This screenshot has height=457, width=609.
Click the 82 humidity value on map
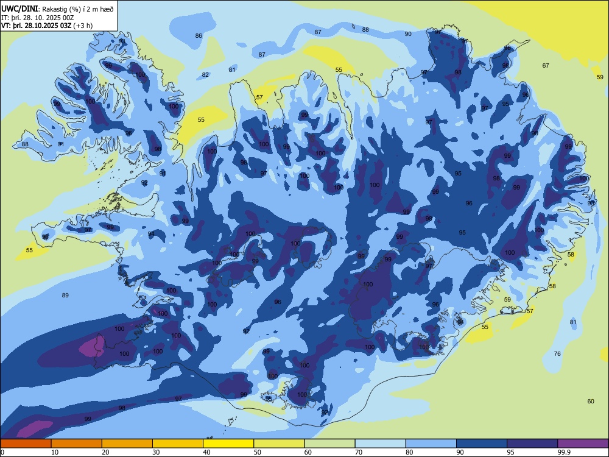pyautogui.click(x=205, y=74)
